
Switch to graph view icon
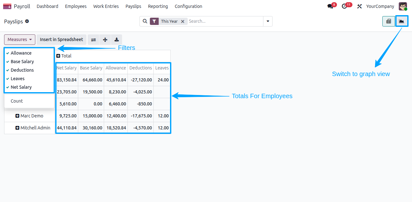click(402, 21)
